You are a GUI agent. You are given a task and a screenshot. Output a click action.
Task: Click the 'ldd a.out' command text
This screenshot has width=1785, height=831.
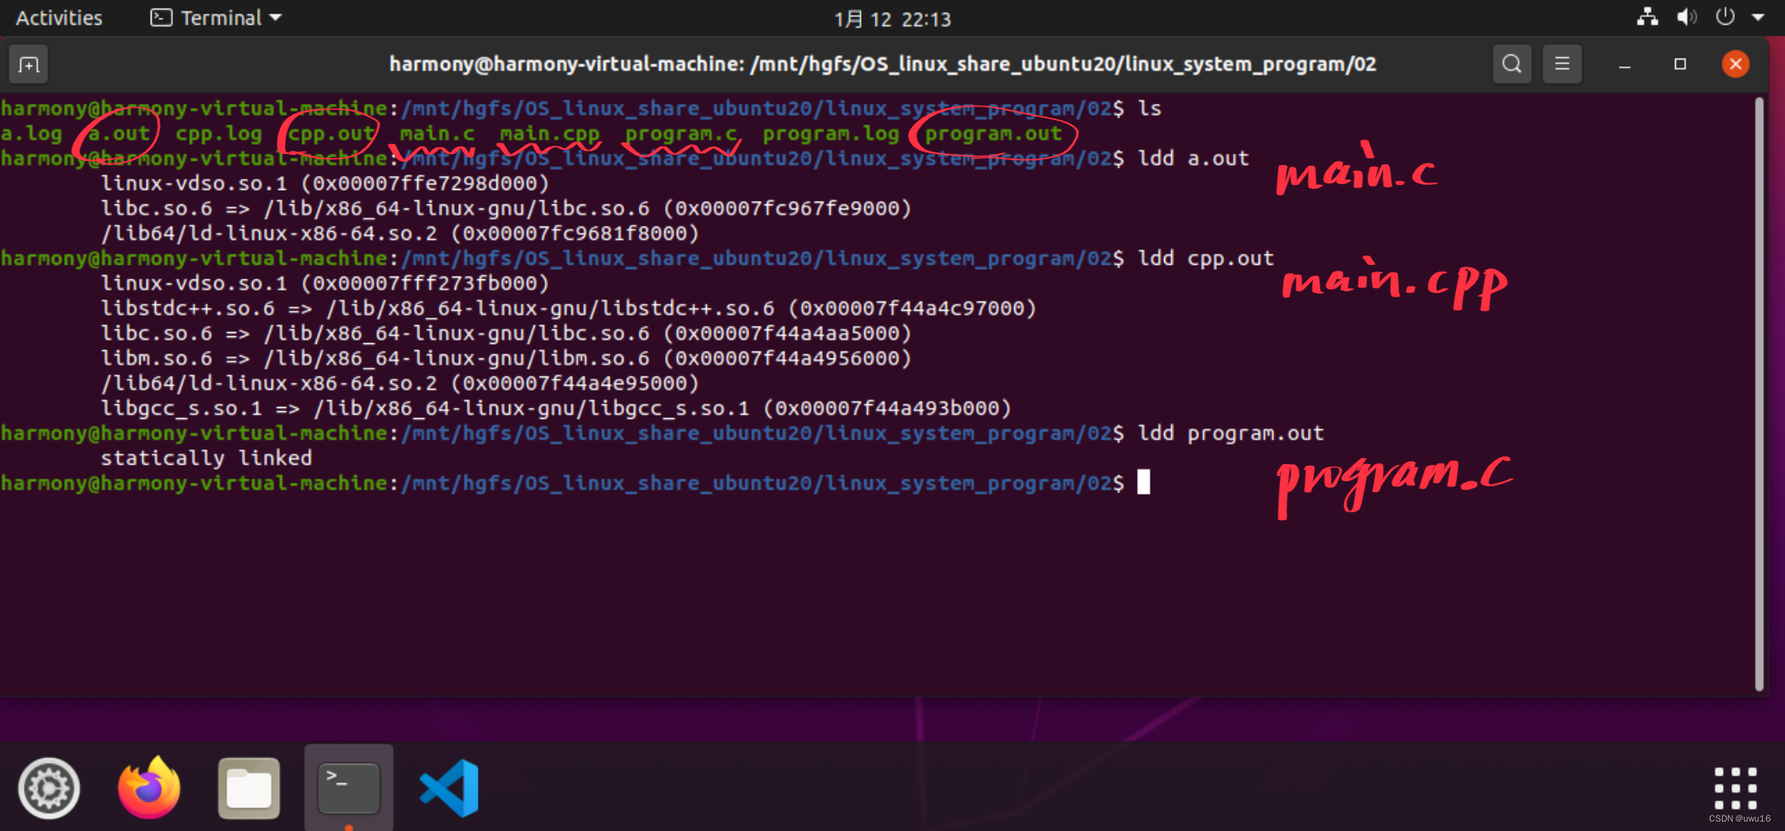point(1194,158)
